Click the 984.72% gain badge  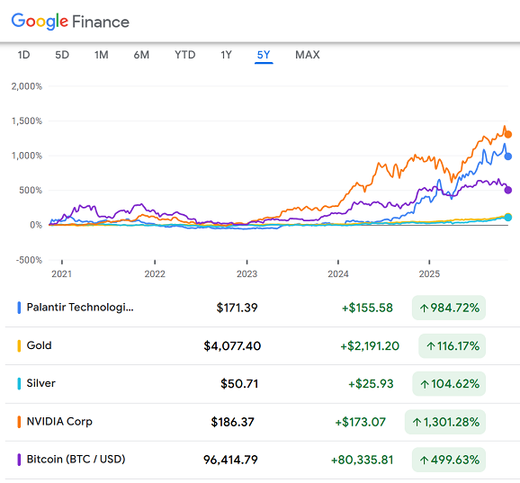tap(449, 308)
